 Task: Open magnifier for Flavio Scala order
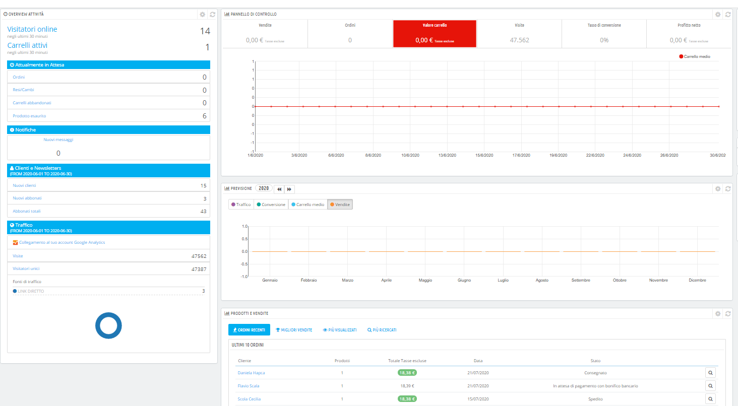click(x=710, y=386)
